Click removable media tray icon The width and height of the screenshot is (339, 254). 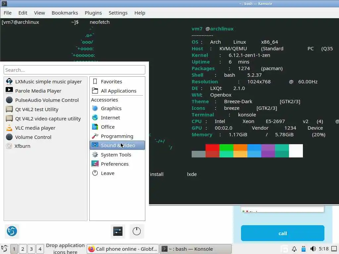tap(304, 249)
